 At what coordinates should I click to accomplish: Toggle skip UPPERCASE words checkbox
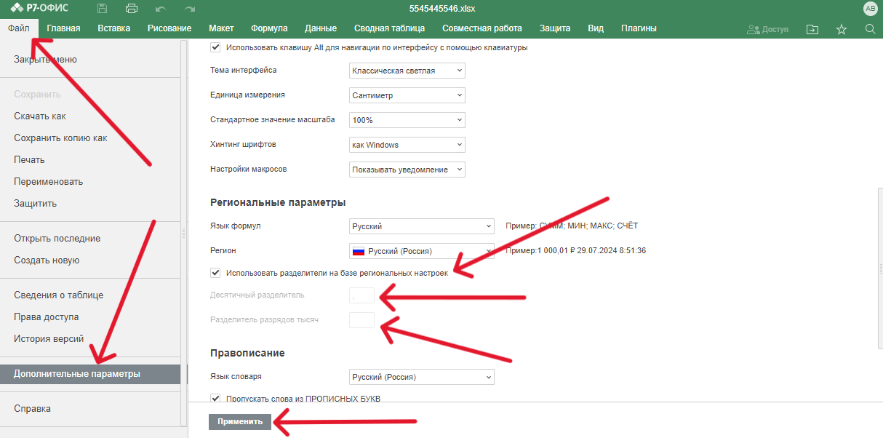pyautogui.click(x=215, y=398)
